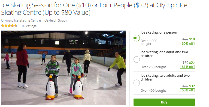Click 'Ice skating: one adult and two children' label
The width and height of the screenshot is (209, 107).
click(x=164, y=54)
